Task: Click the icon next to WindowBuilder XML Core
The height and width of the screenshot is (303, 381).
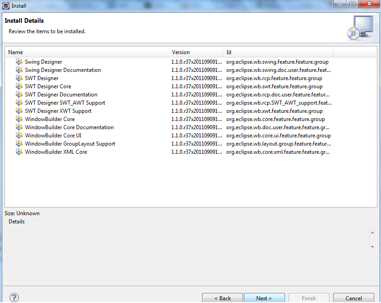Action: tap(19, 152)
